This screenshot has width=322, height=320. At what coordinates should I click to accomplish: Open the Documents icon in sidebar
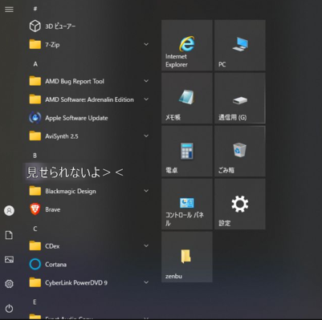coord(9,235)
